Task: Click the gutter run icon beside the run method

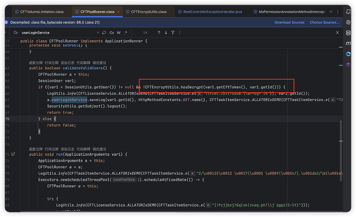Action: coord(13,154)
